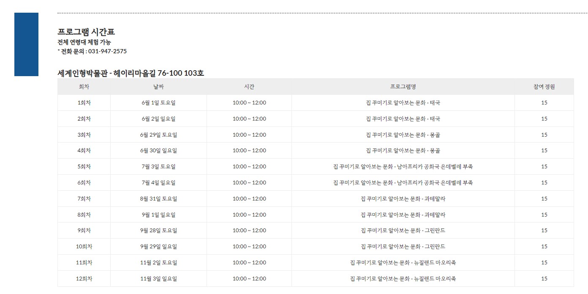Screen dimensions: 588x294
Task: Click the date 7월 3일 토요일
Action: (x=158, y=167)
